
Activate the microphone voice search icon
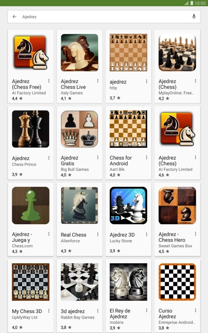point(194,16)
